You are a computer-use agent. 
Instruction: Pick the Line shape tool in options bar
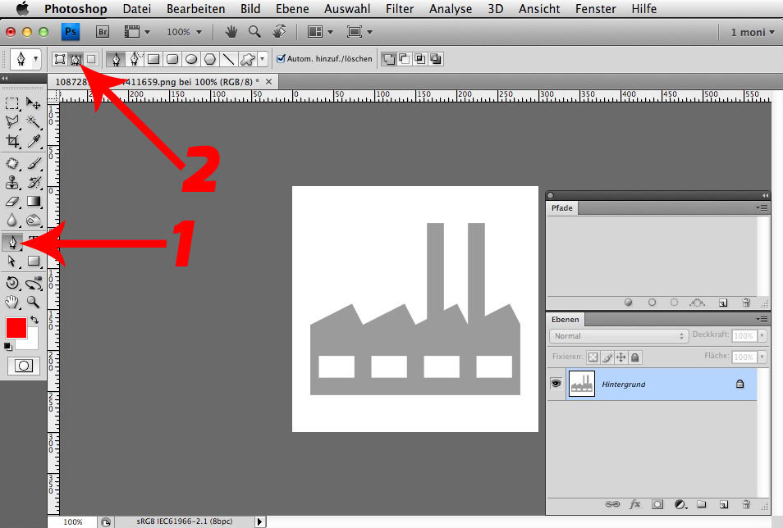[x=229, y=59]
